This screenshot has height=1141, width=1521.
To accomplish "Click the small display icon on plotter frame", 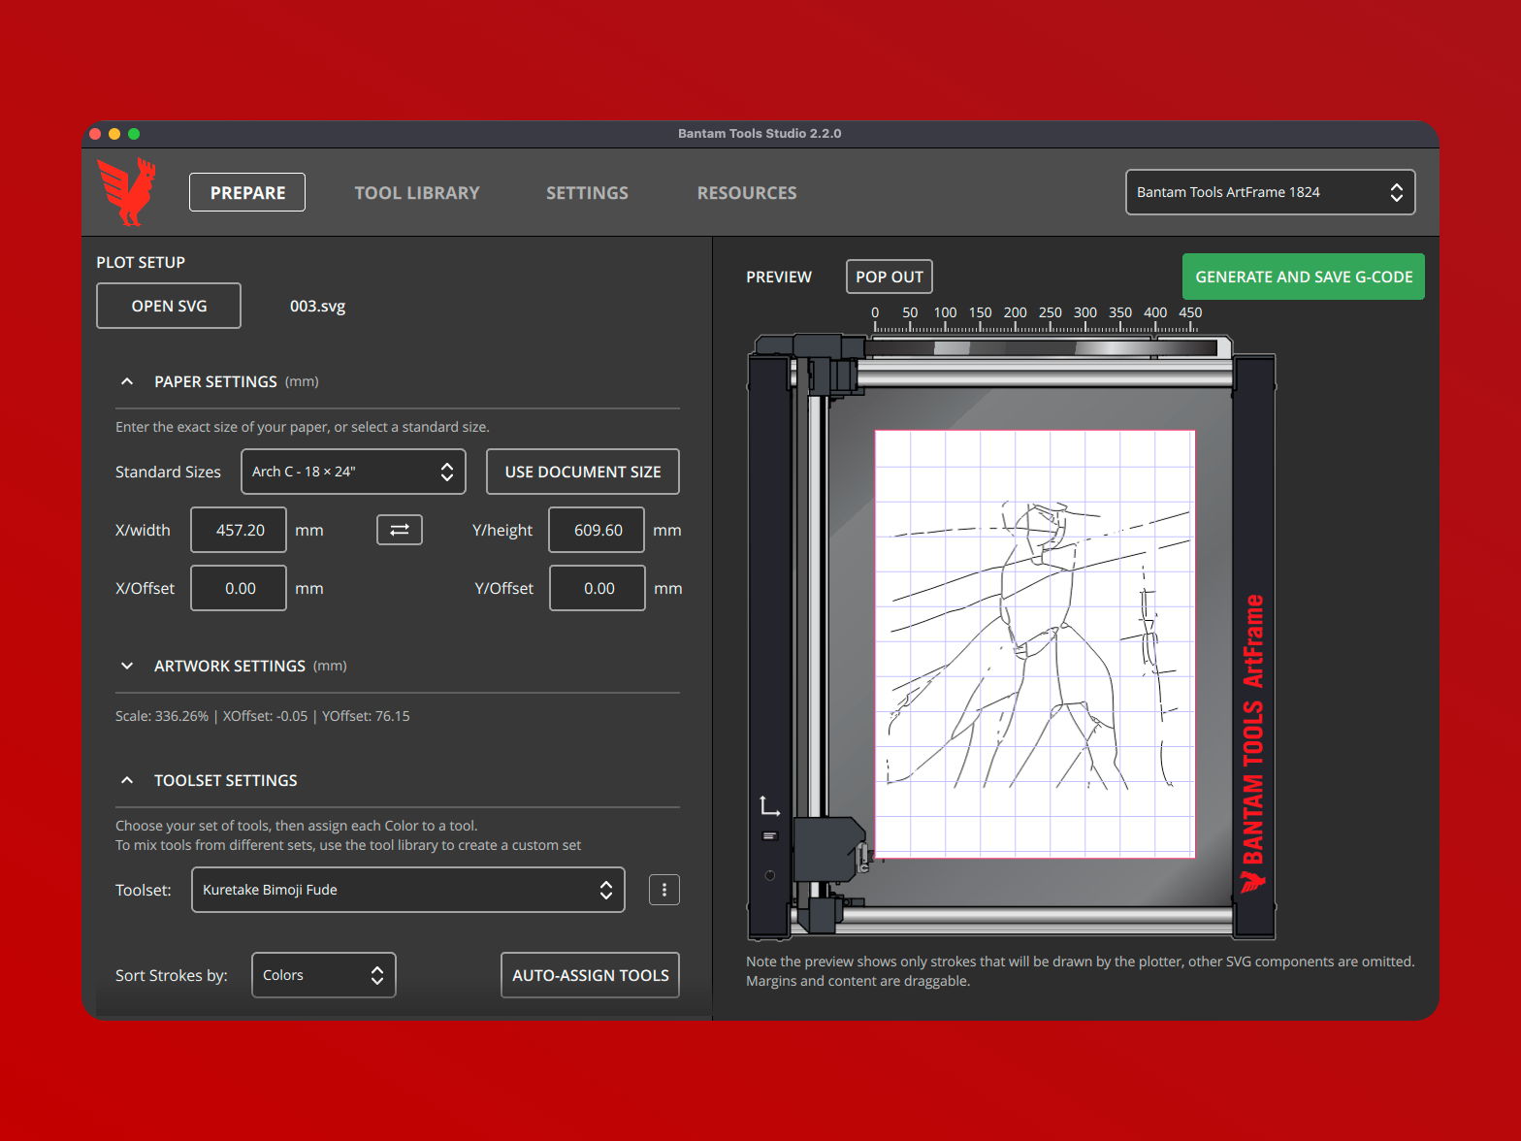I will tap(770, 836).
